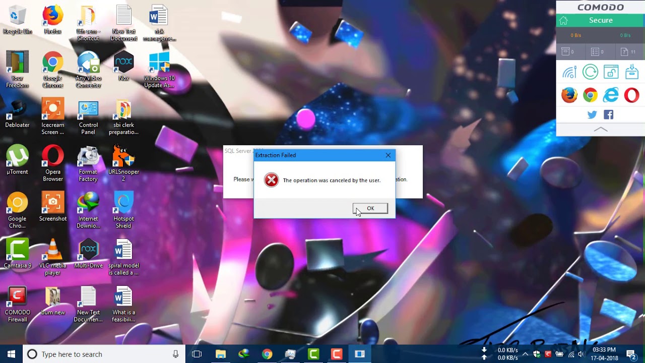645x363 pixels.
Task: Select Google Chrome desktop shortcut
Action: [53, 70]
